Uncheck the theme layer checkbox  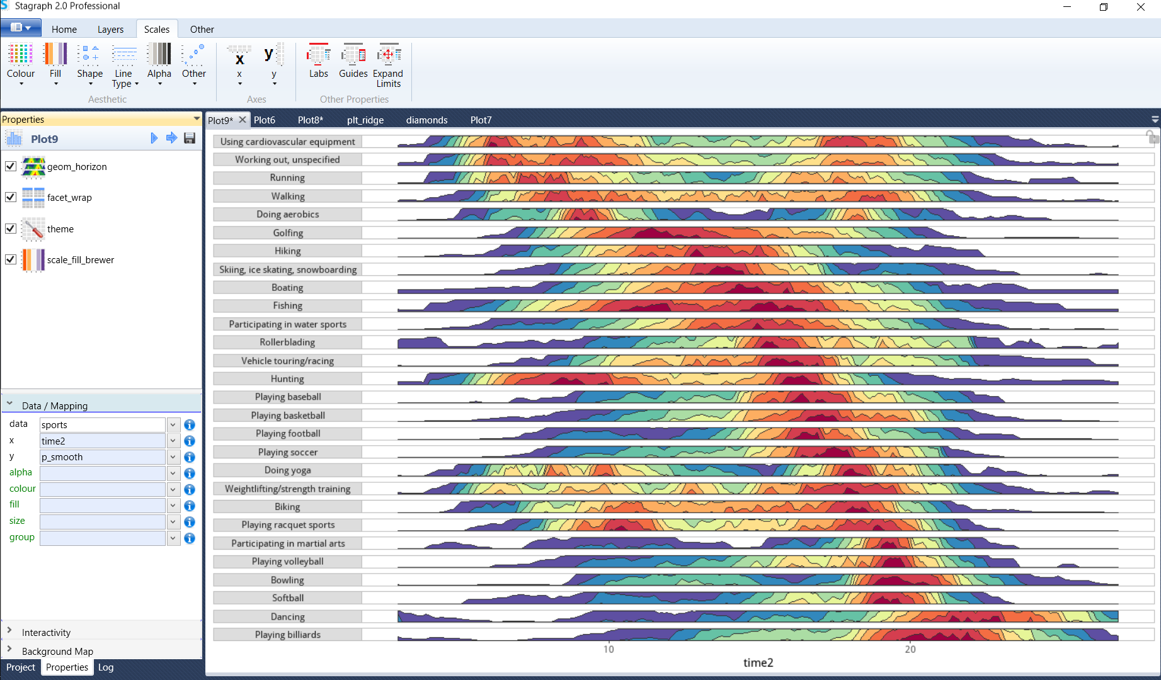(11, 229)
